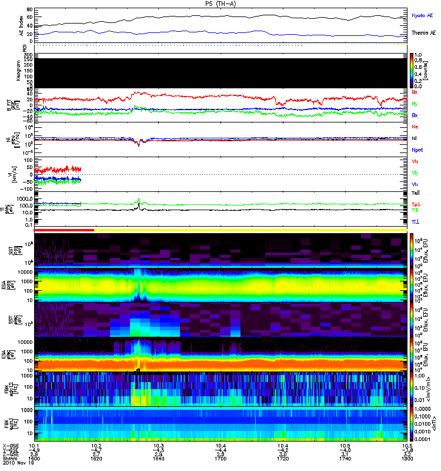Click the Z-GSE value 3.2
Image resolution: width=441 pixels, height=471 pixels.
click(407, 454)
